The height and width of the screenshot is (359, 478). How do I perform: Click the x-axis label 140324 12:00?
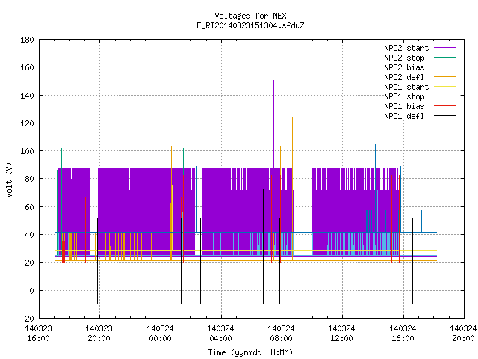[341, 334]
